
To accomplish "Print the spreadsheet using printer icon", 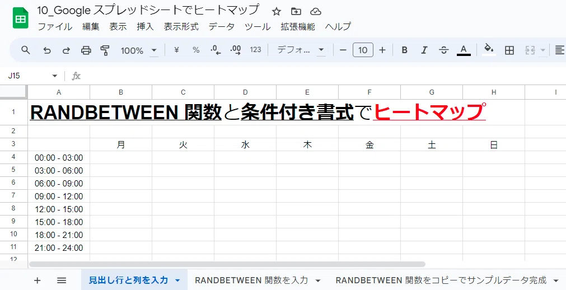I will (86, 50).
